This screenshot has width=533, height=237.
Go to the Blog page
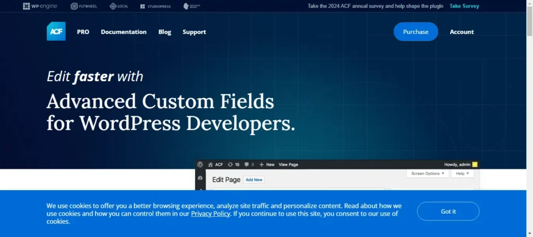(165, 32)
